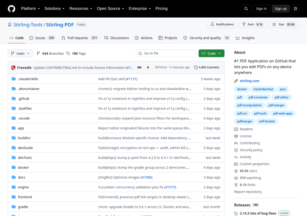Click the docs folder icon
307x216 pixels.
tap(13, 177)
